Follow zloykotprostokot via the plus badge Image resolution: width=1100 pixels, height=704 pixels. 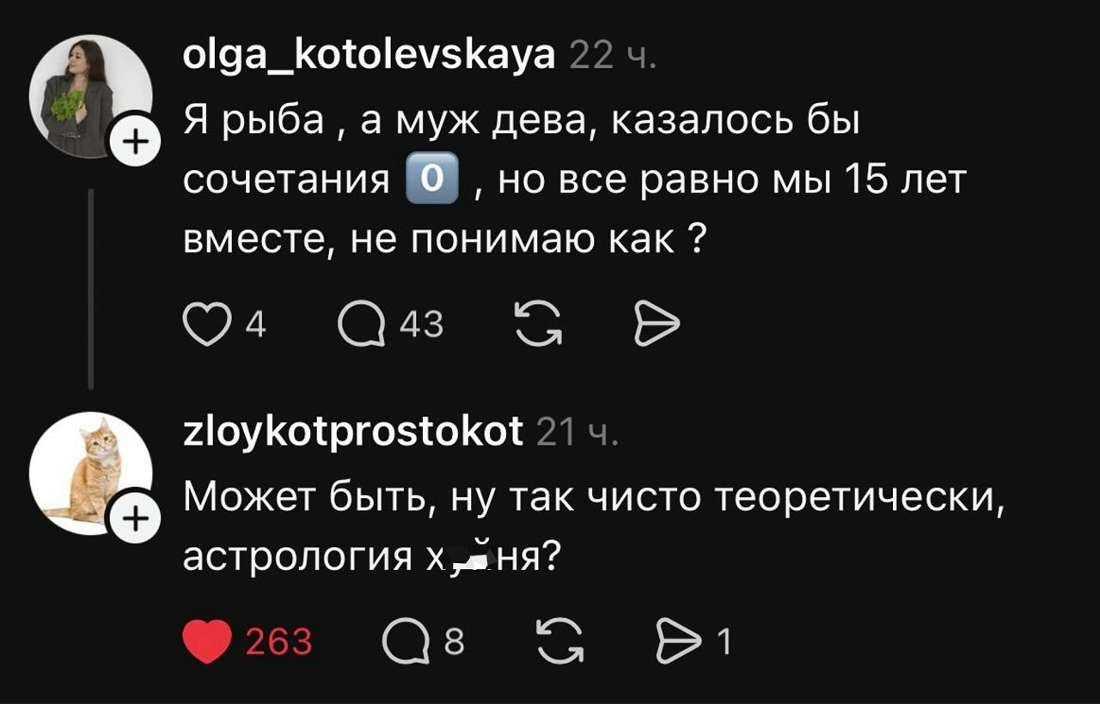[132, 518]
